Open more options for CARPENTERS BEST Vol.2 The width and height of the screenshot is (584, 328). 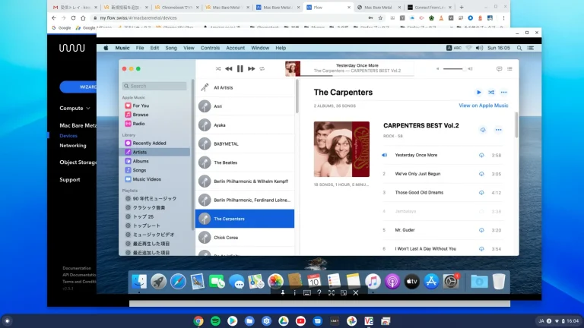[498, 130]
